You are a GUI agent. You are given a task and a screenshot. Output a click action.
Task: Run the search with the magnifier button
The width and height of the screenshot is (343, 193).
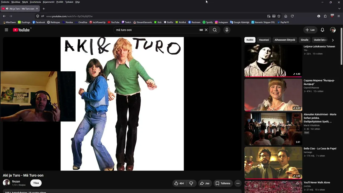pyautogui.click(x=215, y=30)
